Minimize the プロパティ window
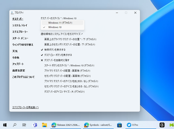Image resolution: width=174 pixels, height=129 pixels. (x=117, y=13)
